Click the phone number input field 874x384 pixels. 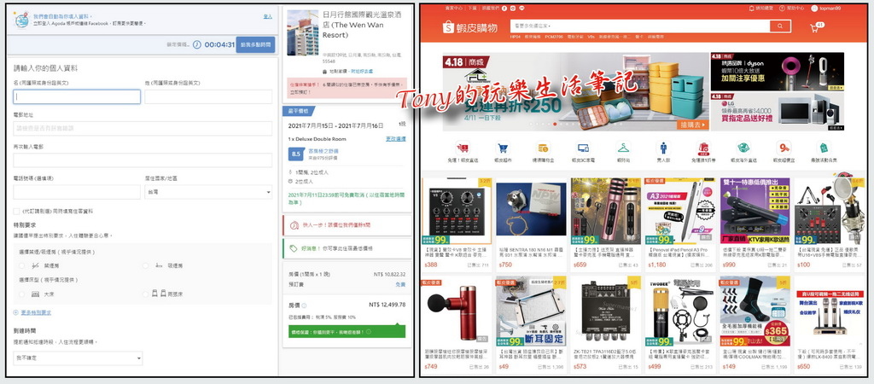tap(77, 192)
